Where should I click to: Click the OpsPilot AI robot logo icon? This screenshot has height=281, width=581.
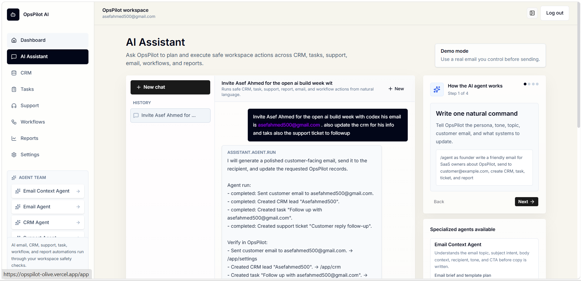pos(13,15)
